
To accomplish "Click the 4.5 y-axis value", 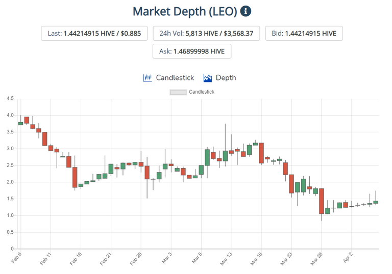I will [x=10, y=99].
